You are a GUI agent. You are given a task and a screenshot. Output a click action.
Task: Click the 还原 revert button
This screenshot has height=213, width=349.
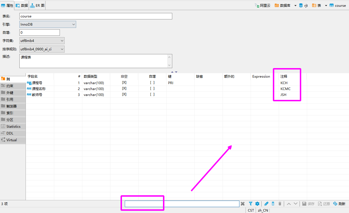coord(324,204)
